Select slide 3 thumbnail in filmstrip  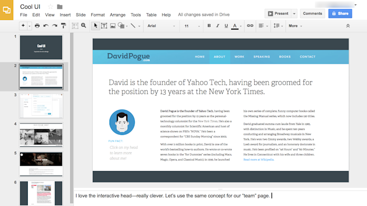point(41,106)
